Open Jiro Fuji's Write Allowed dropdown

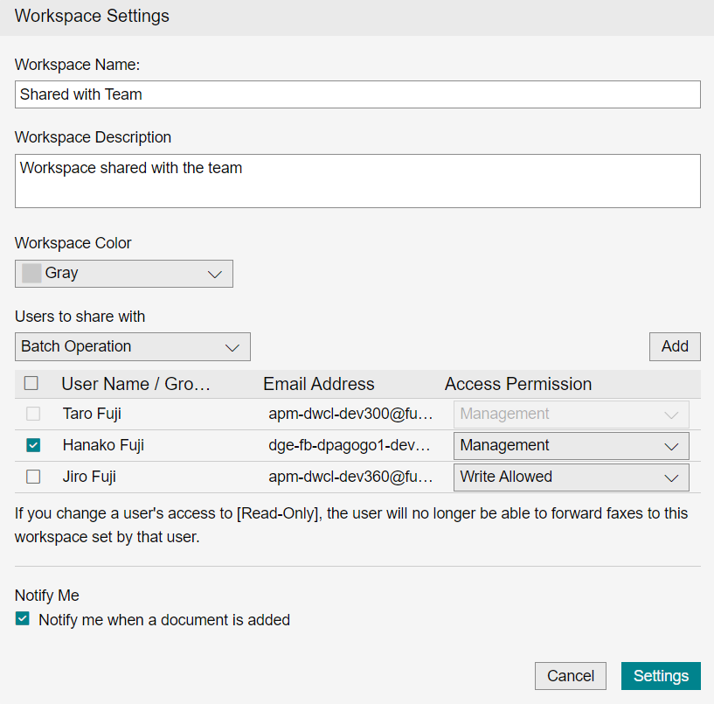click(x=571, y=477)
